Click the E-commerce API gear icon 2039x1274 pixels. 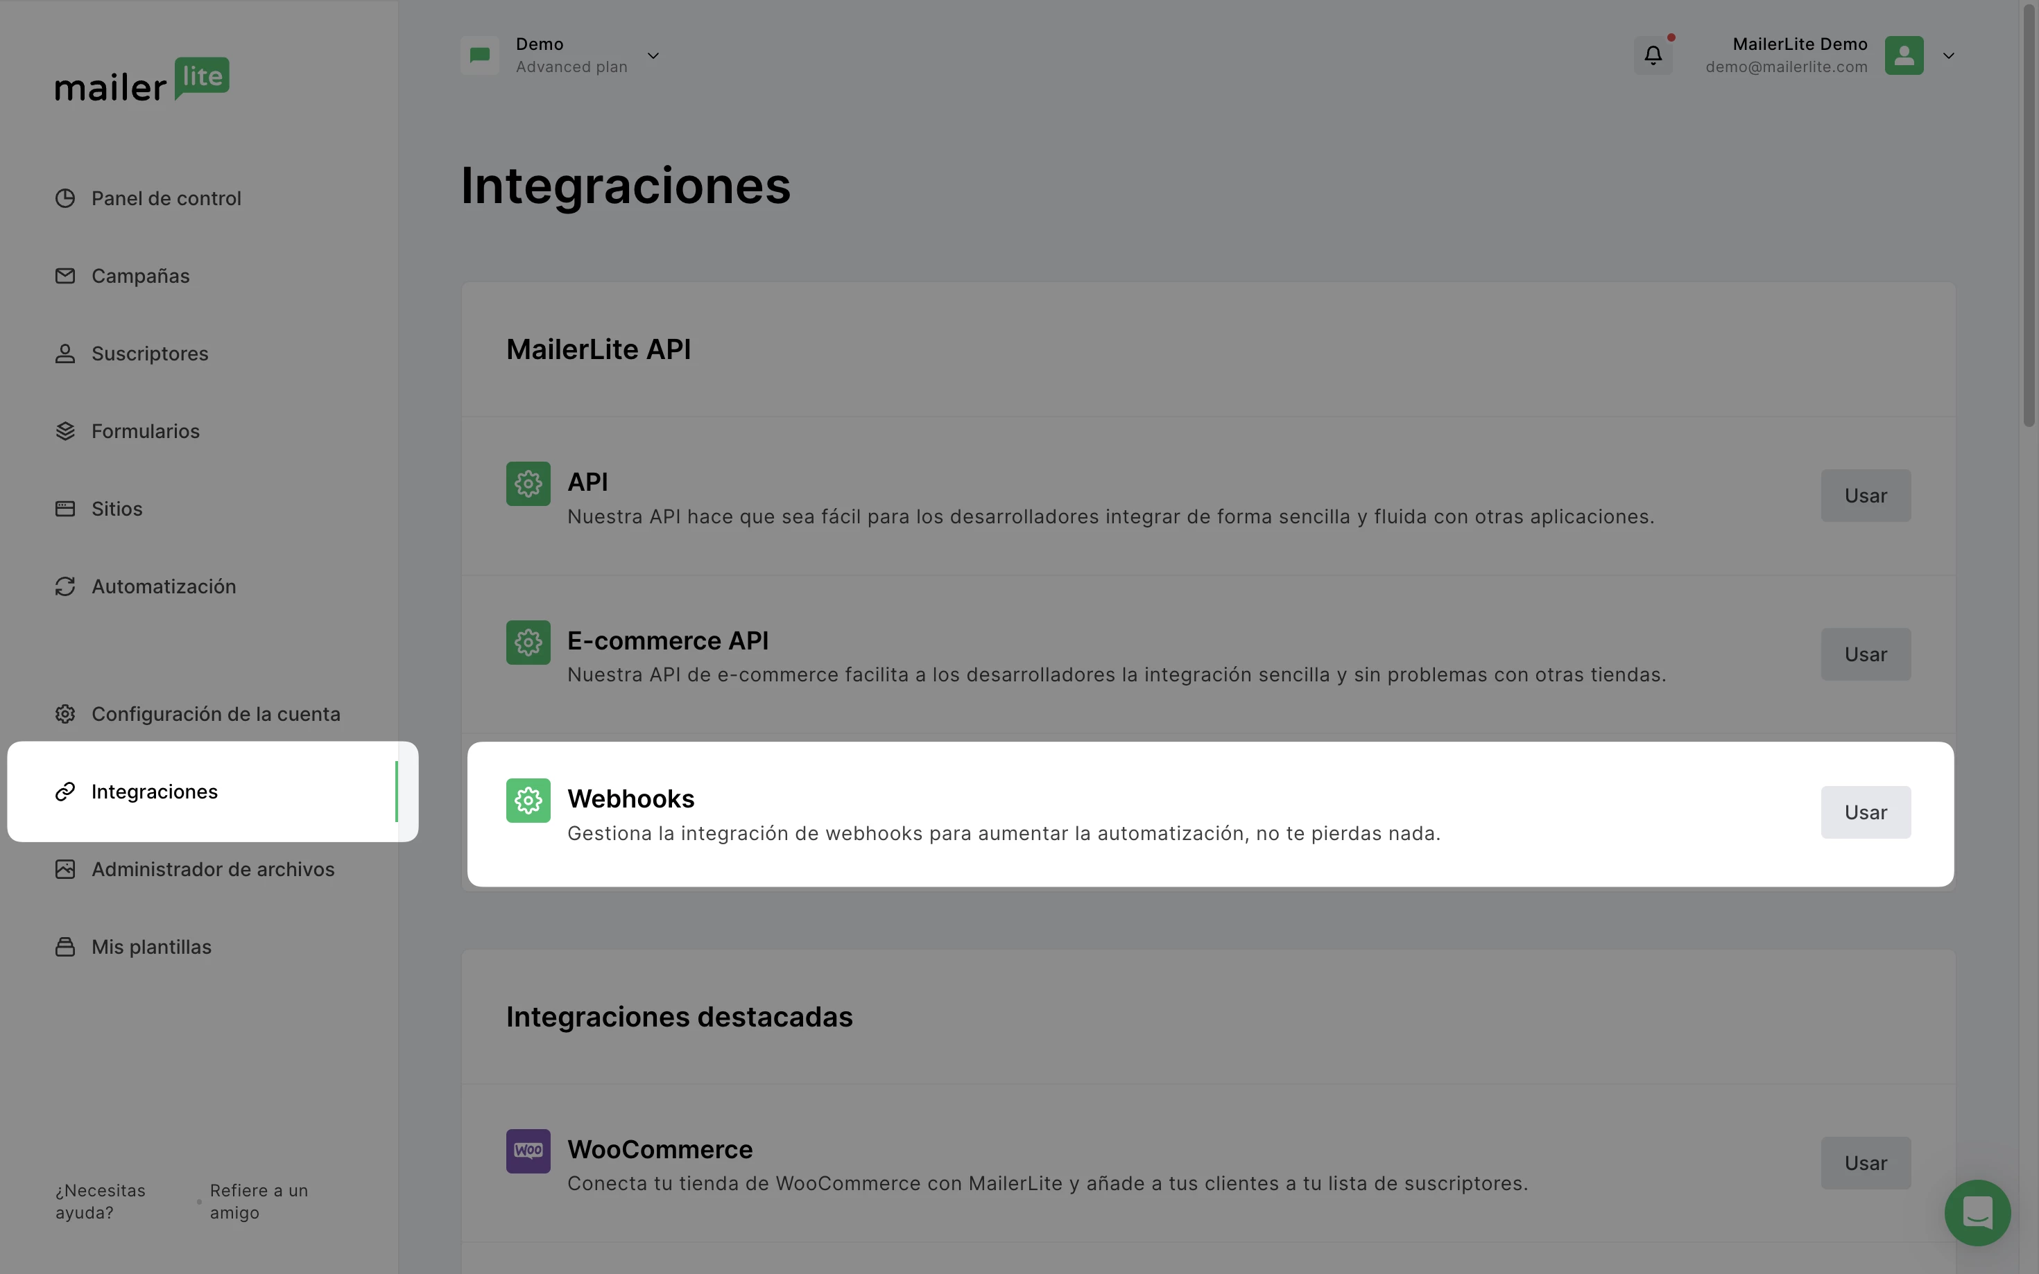pyautogui.click(x=528, y=642)
